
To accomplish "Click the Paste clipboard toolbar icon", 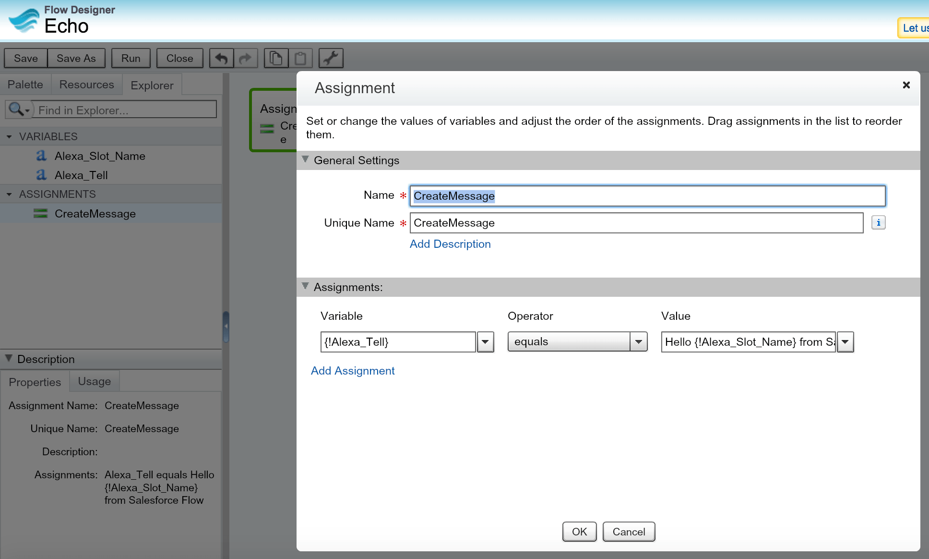I will [x=300, y=58].
